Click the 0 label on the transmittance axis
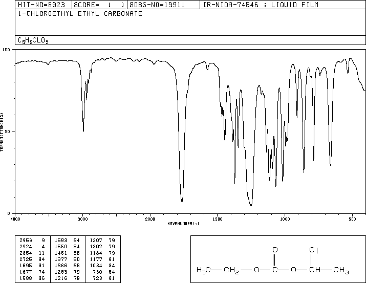The image size is (366, 283). pos(9,213)
